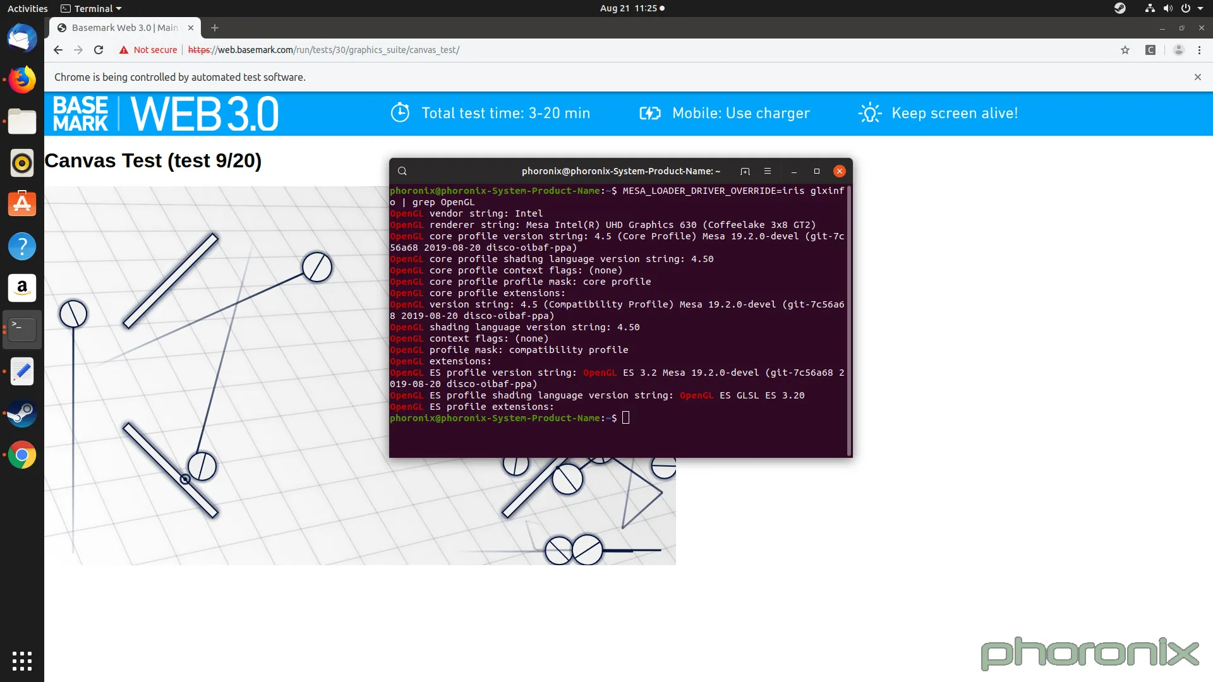1213x682 pixels.
Task: Bookmark this page with the star
Action: point(1125,50)
